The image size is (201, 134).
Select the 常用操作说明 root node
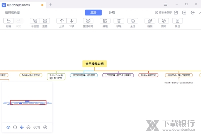[x=94, y=64]
